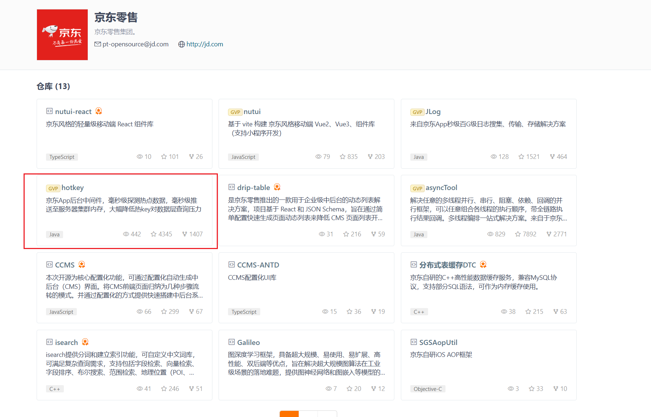The image size is (651, 417).
Task: Click the TypeScript tag on the nutui-react card
Action: (x=62, y=157)
